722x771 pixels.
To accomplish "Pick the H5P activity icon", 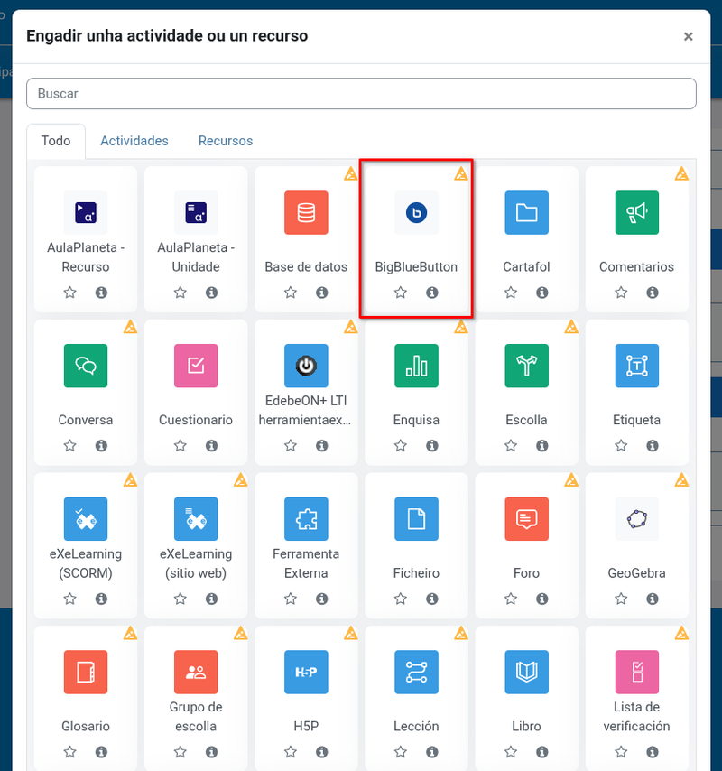I will click(x=306, y=672).
